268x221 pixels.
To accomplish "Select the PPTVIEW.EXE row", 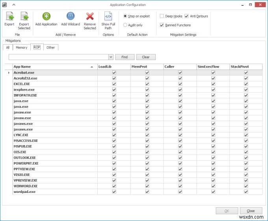I will pos(138,169).
